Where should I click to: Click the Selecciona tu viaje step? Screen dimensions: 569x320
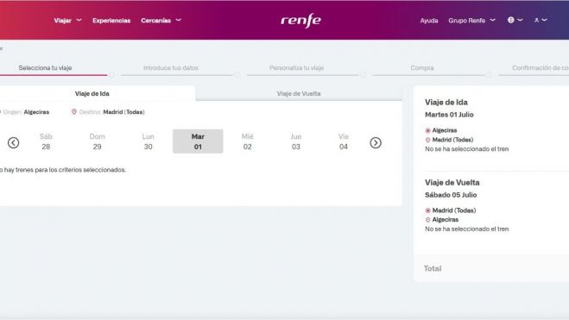pyautogui.click(x=45, y=68)
